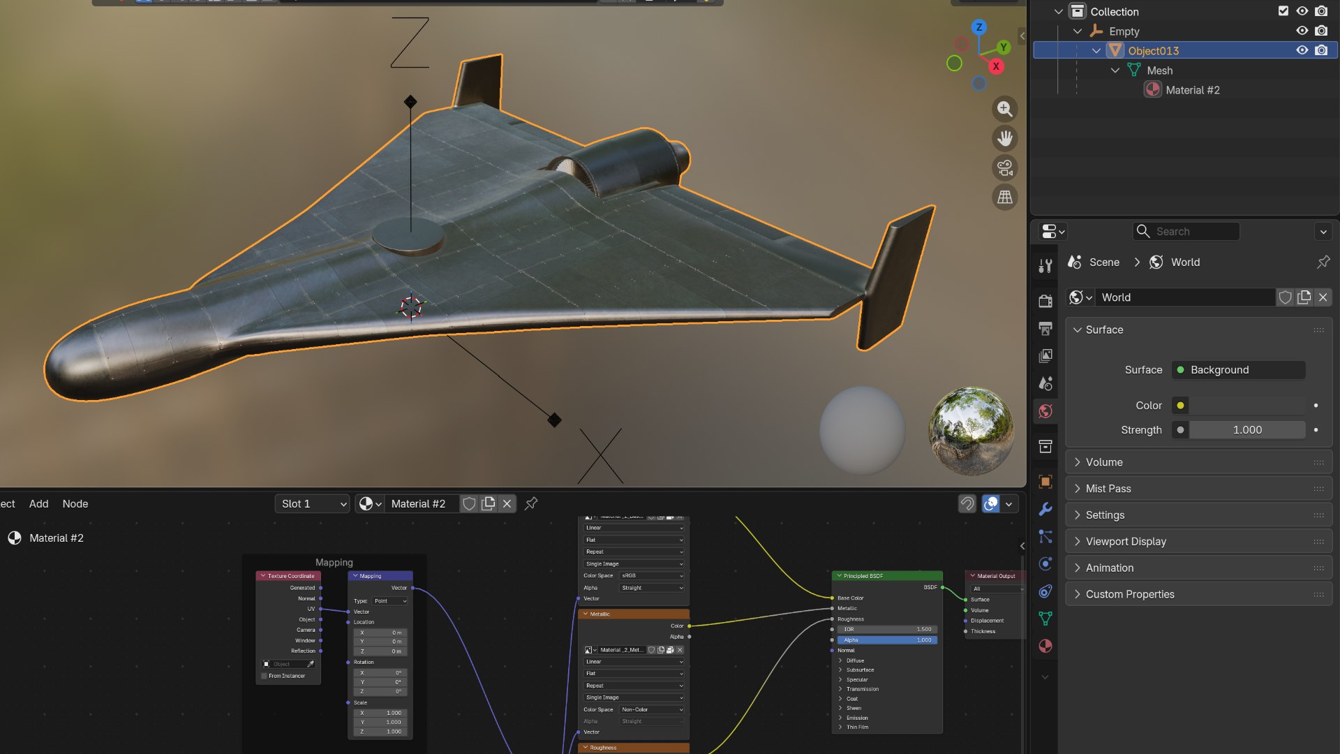1340x754 pixels.
Task: Toggle Collection viewport visibility eye
Action: [x=1302, y=11]
